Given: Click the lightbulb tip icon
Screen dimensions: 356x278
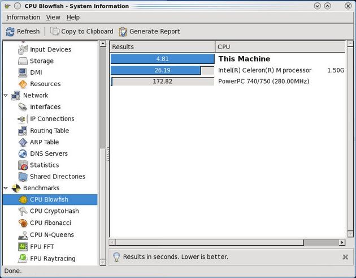Looking at the screenshot, I should (116, 257).
